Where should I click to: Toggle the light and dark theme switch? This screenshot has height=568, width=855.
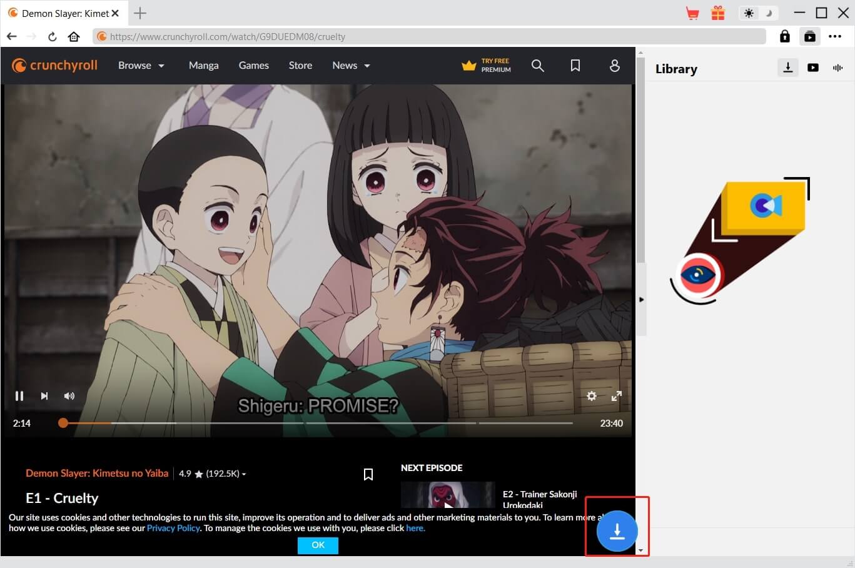(757, 13)
